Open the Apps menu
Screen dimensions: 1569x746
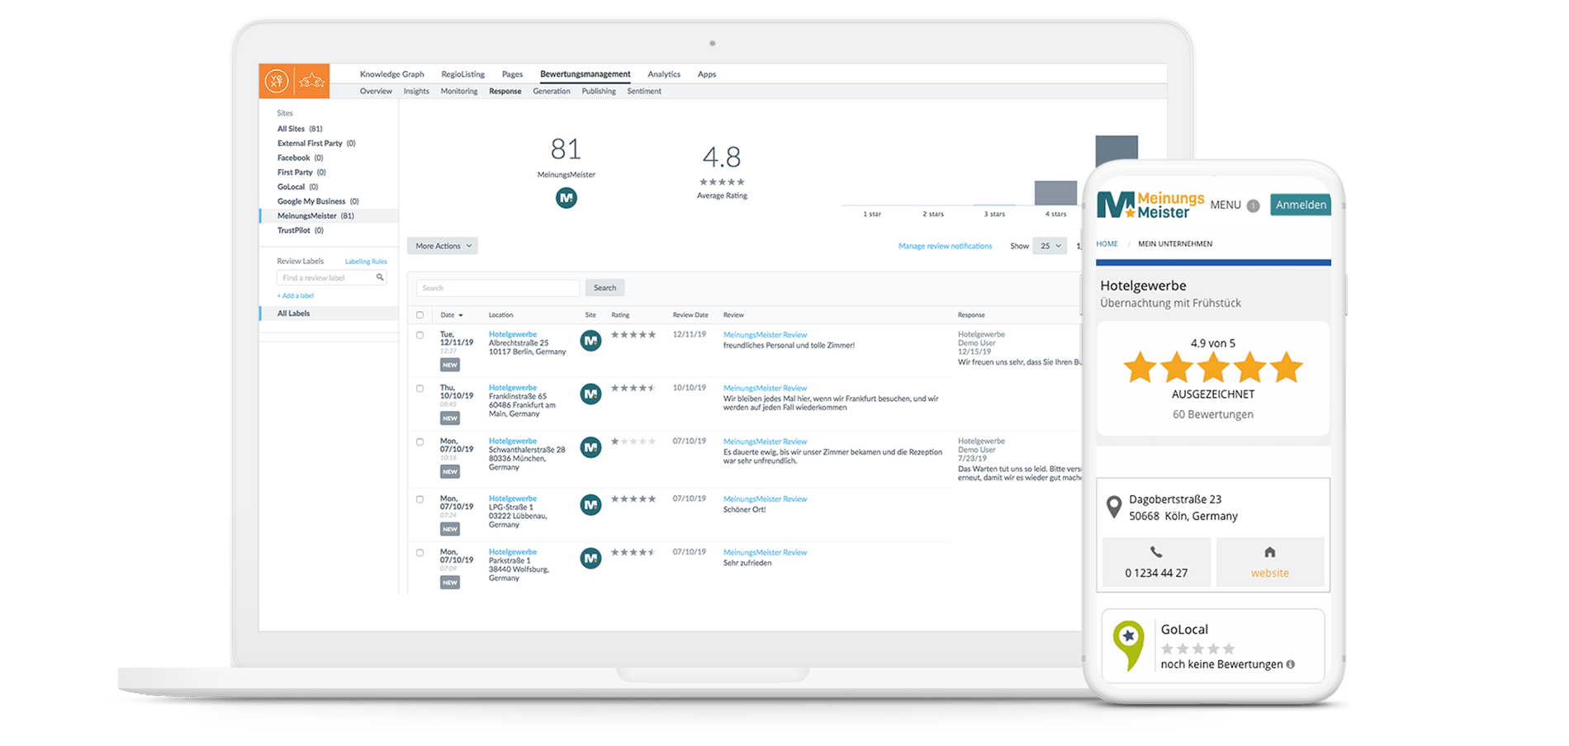(707, 74)
